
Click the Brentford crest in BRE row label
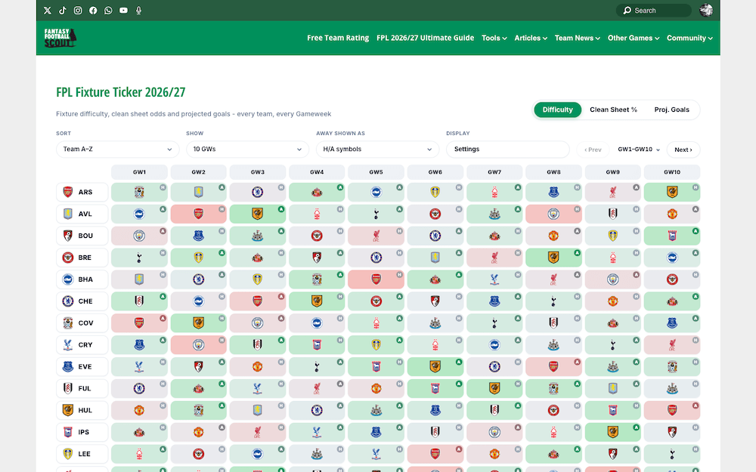tap(68, 258)
